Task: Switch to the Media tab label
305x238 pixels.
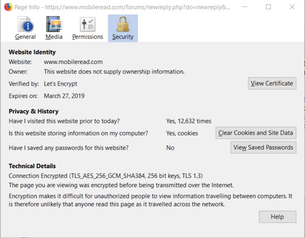Action: pyautogui.click(x=54, y=37)
